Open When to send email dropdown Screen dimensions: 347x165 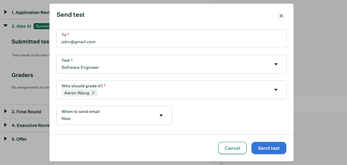coord(161,115)
